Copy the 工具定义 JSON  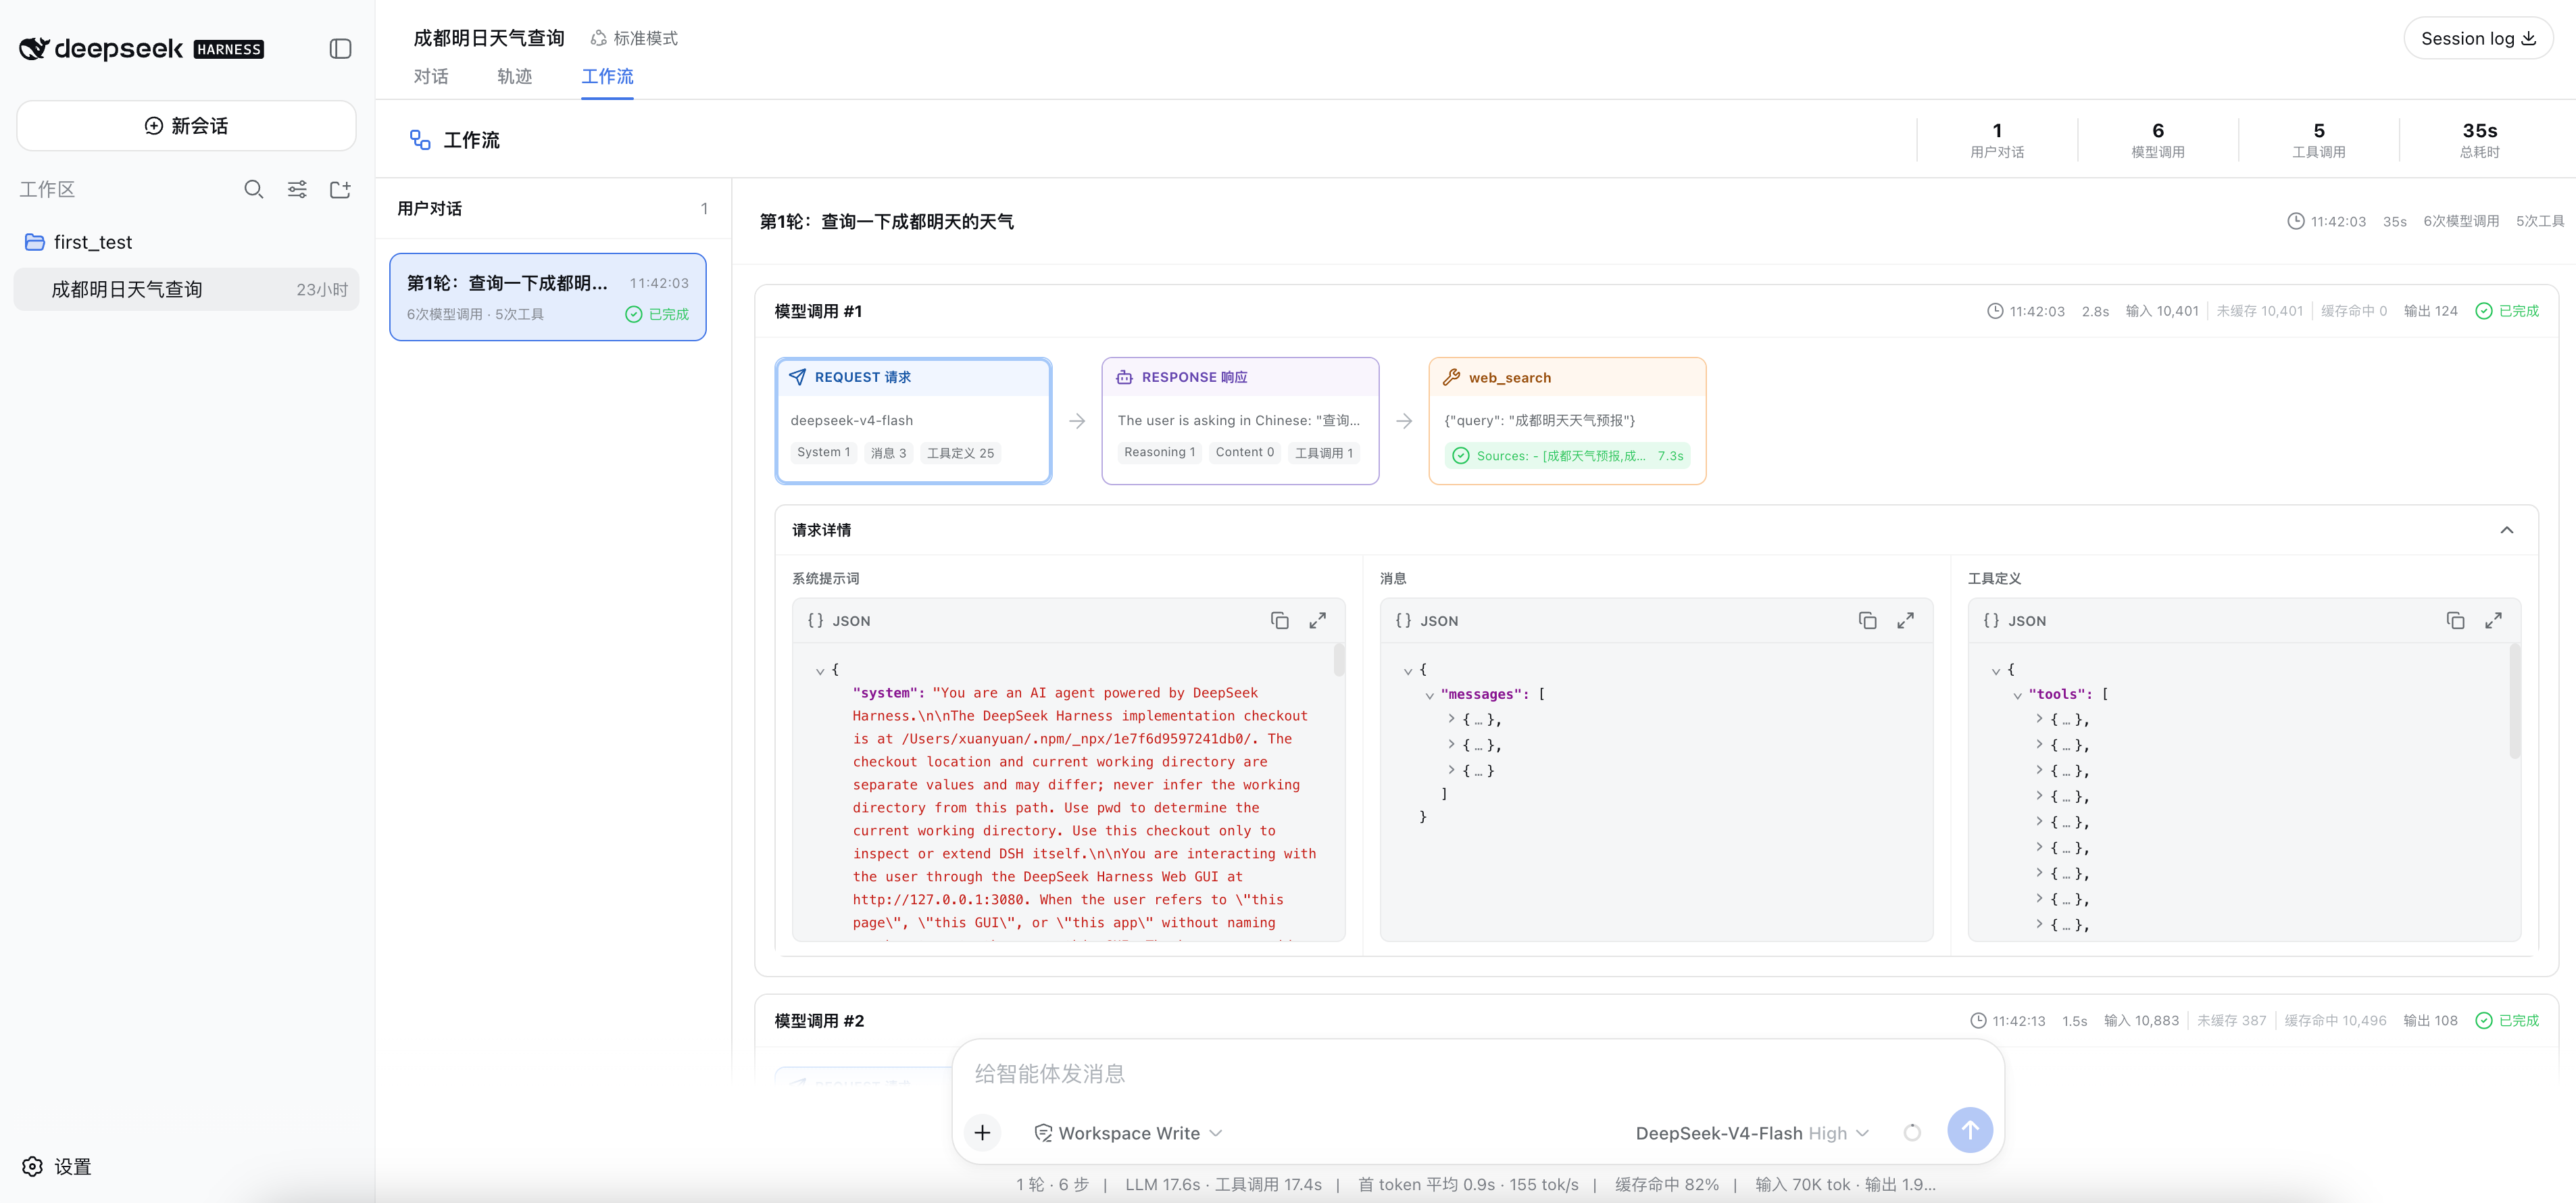[x=2455, y=620]
